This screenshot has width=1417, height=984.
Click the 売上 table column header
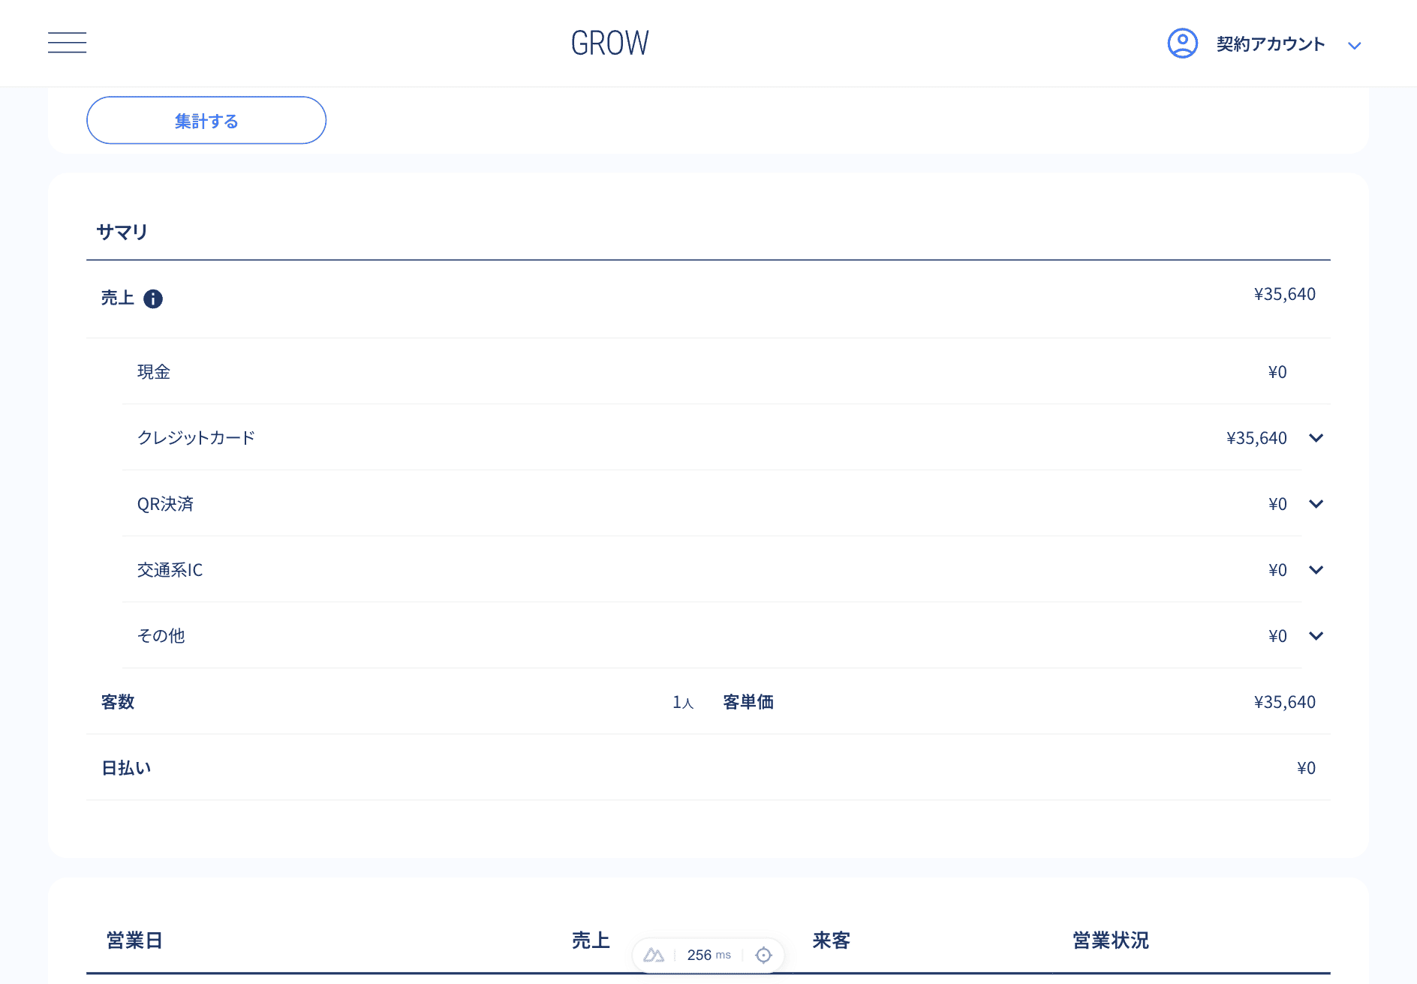(x=591, y=940)
